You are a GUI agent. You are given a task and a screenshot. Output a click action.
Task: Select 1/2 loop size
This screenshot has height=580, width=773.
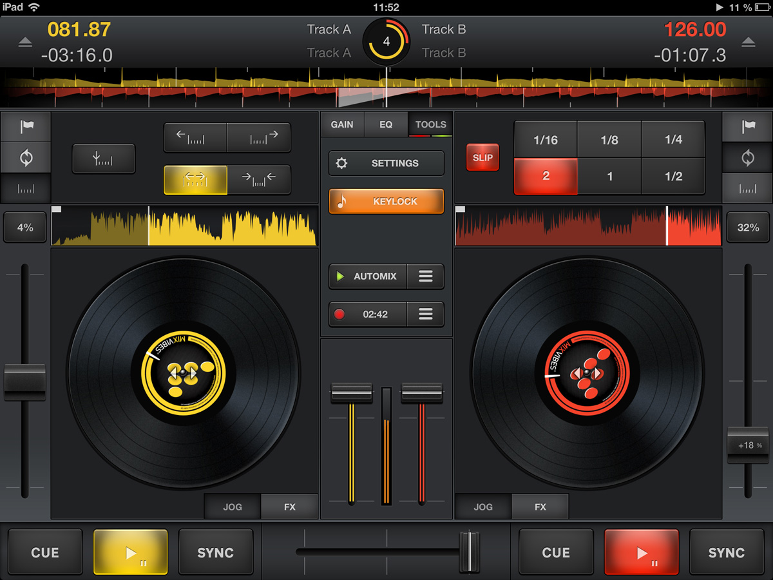[673, 176]
